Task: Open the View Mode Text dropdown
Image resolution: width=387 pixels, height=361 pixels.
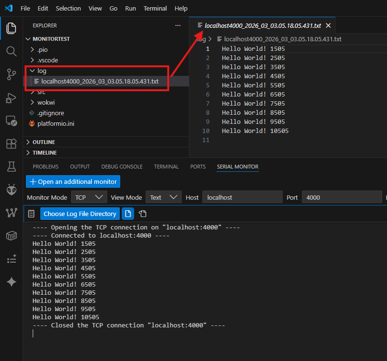Action: click(163, 197)
